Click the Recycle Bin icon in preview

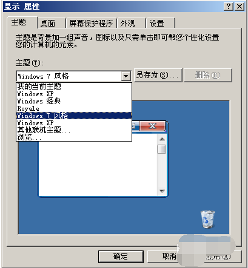point(207,219)
